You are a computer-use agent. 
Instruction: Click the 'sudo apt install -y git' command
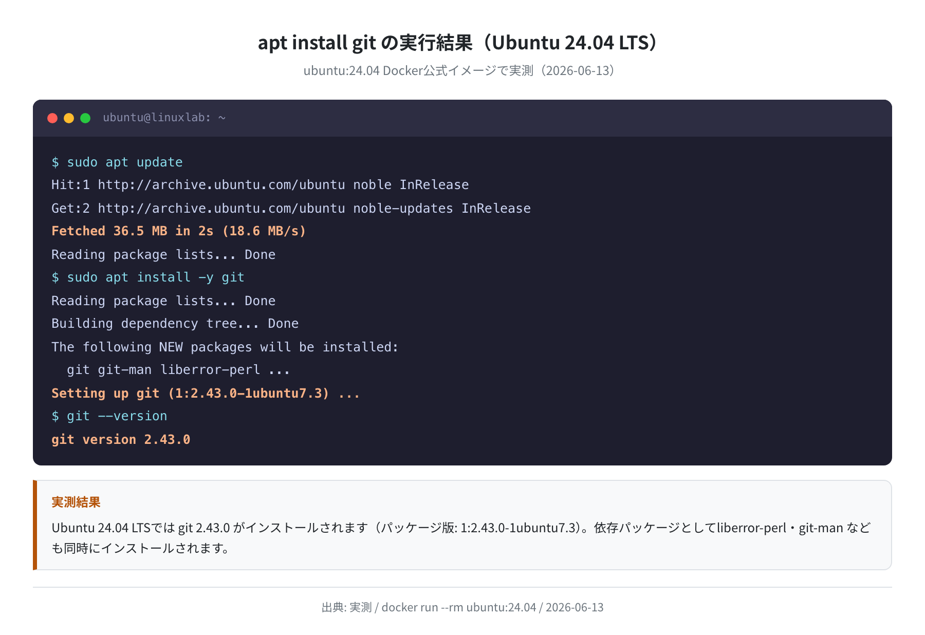coord(148,277)
